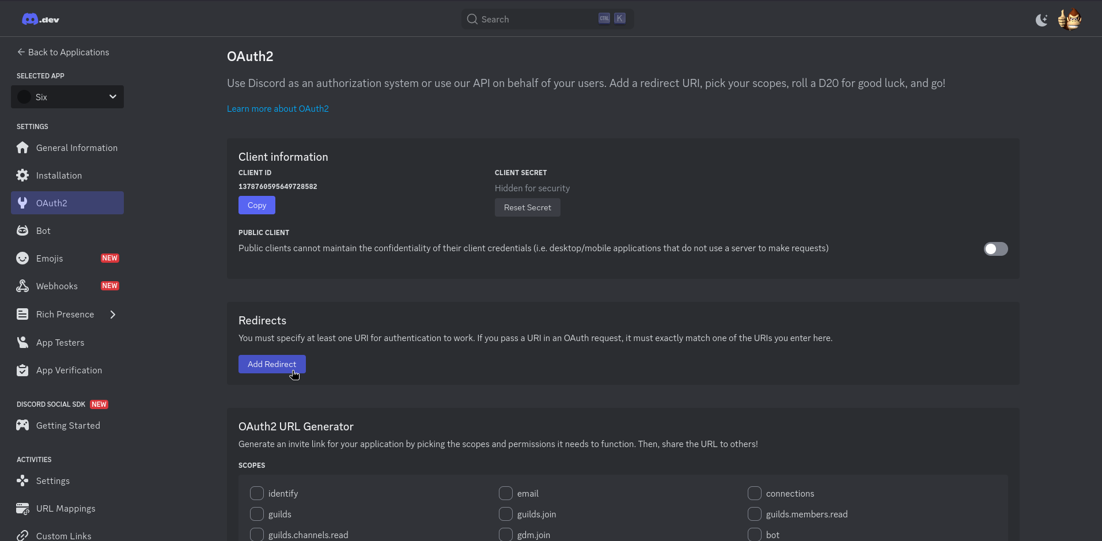The width and height of the screenshot is (1102, 541).
Task: Click the General Information home icon
Action: 22,148
